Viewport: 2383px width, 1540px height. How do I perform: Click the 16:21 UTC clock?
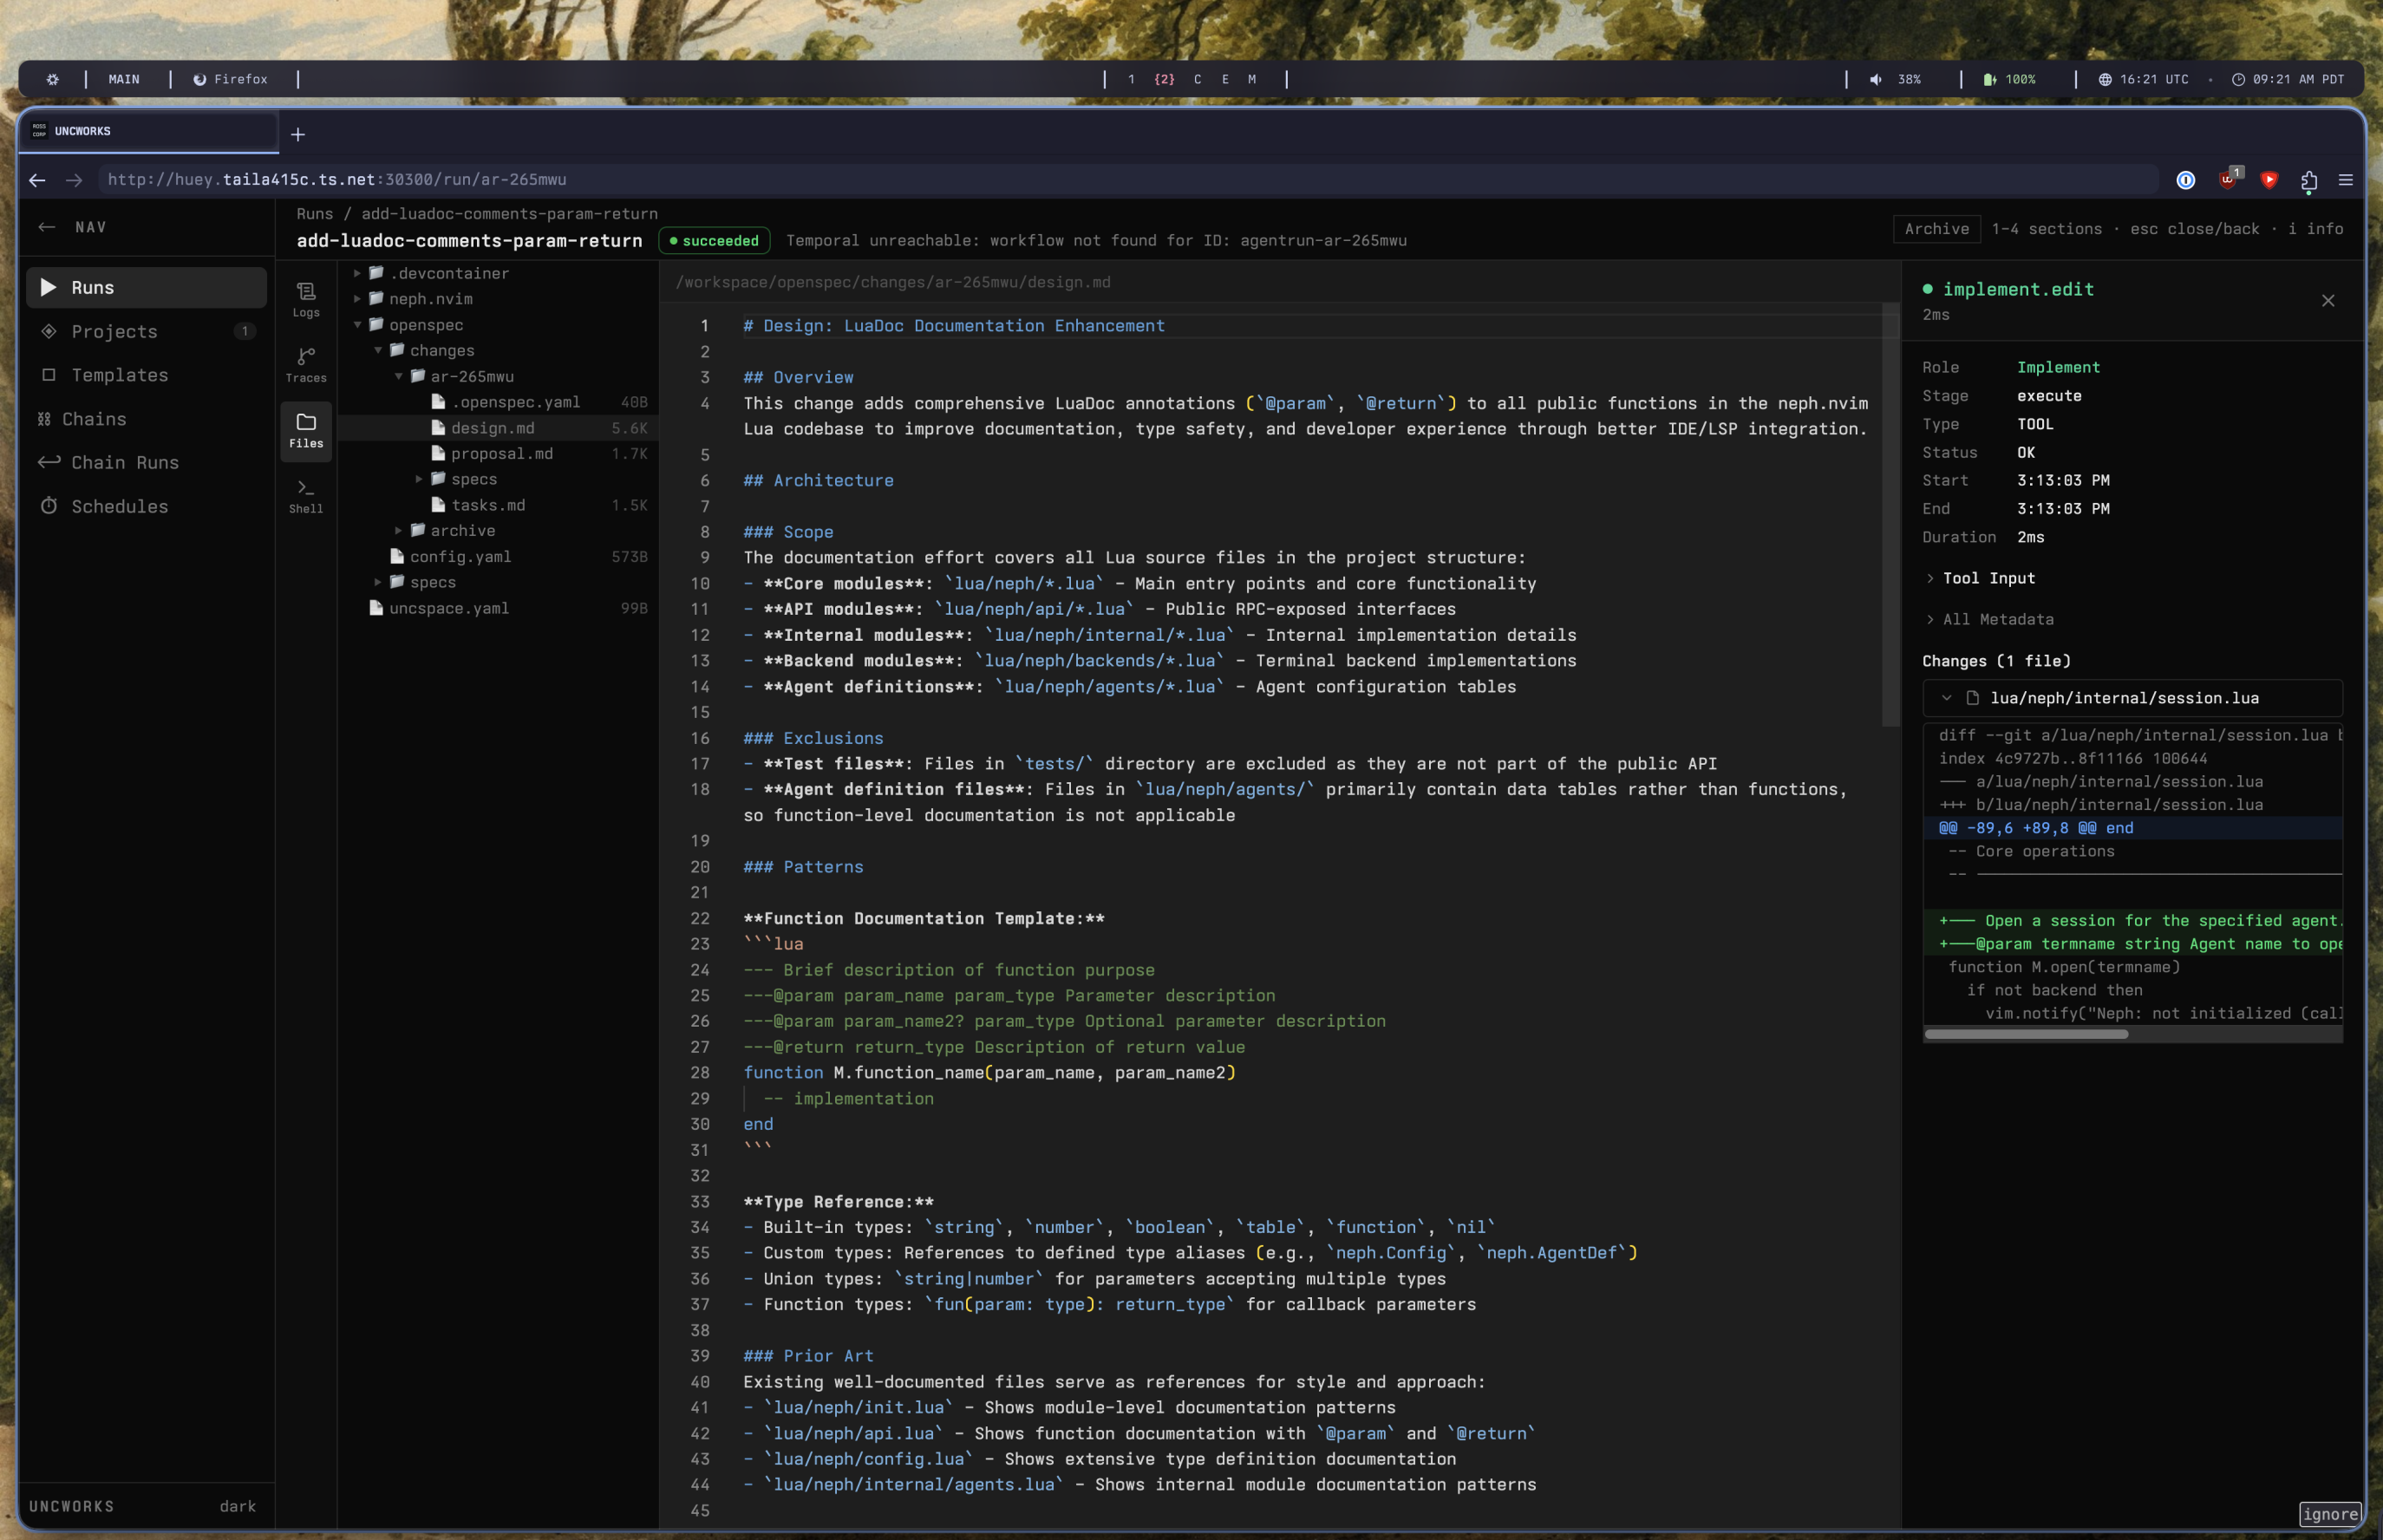[2143, 79]
